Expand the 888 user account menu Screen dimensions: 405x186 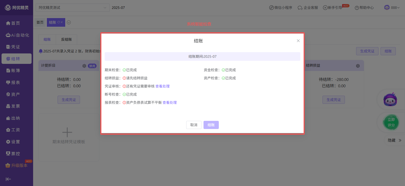[x=392, y=8]
